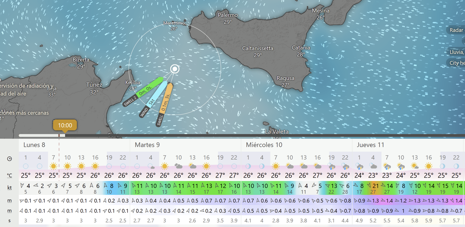This screenshot has height=227, width=465.
Task: Click rain icon at 1h Jueves 11
Action: point(359,166)
